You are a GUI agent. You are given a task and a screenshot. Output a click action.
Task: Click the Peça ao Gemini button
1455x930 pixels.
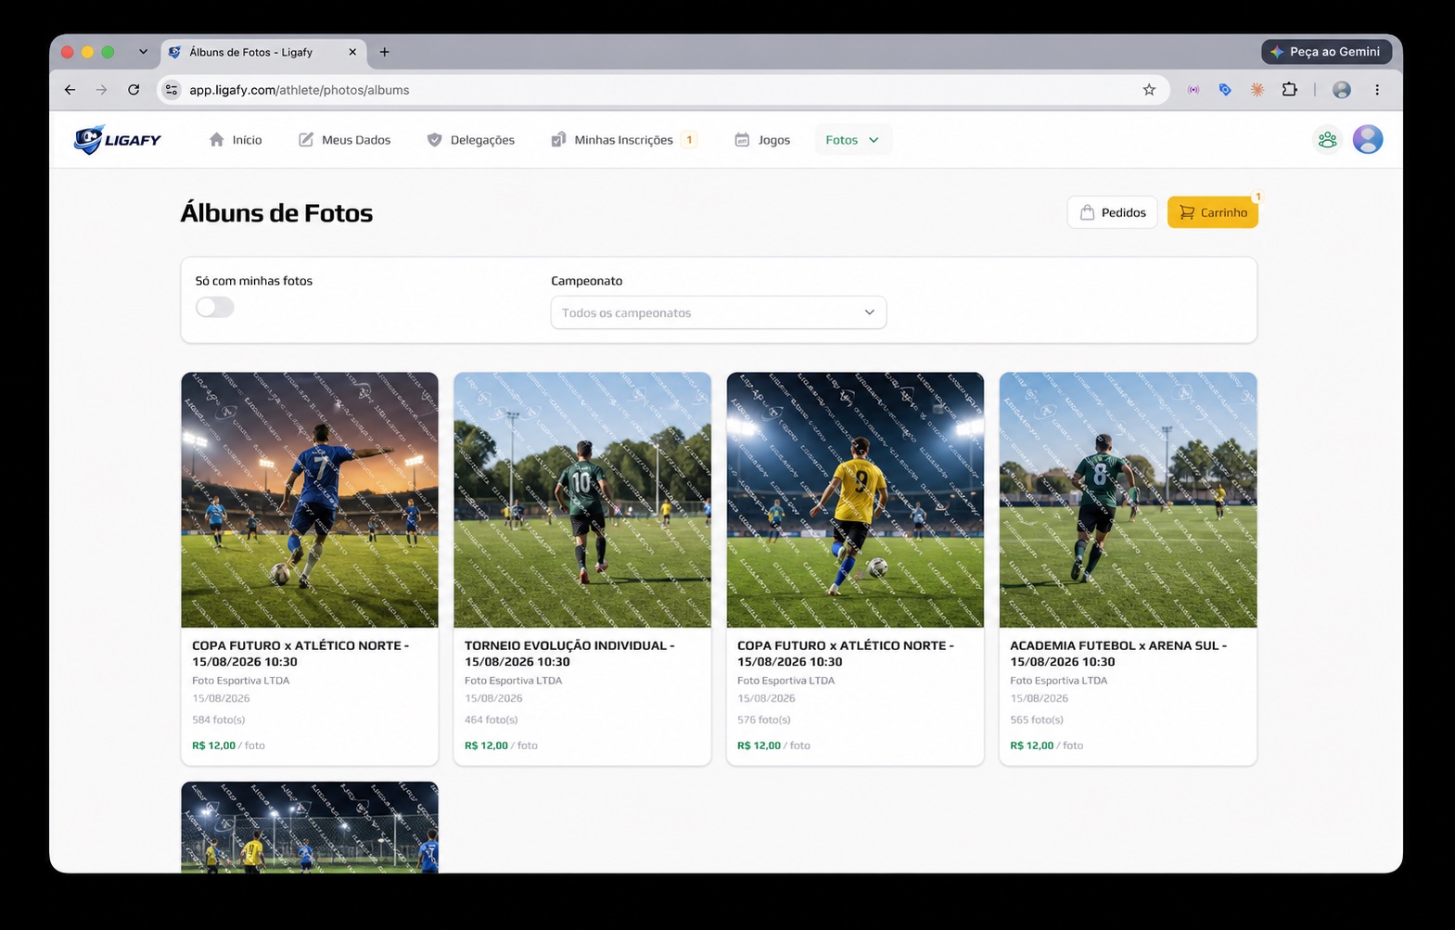[x=1326, y=52]
